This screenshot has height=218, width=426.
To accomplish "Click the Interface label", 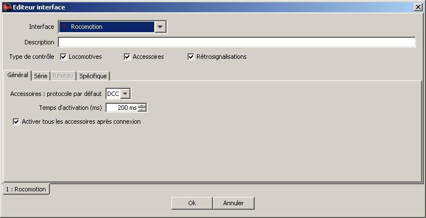I will (42, 27).
